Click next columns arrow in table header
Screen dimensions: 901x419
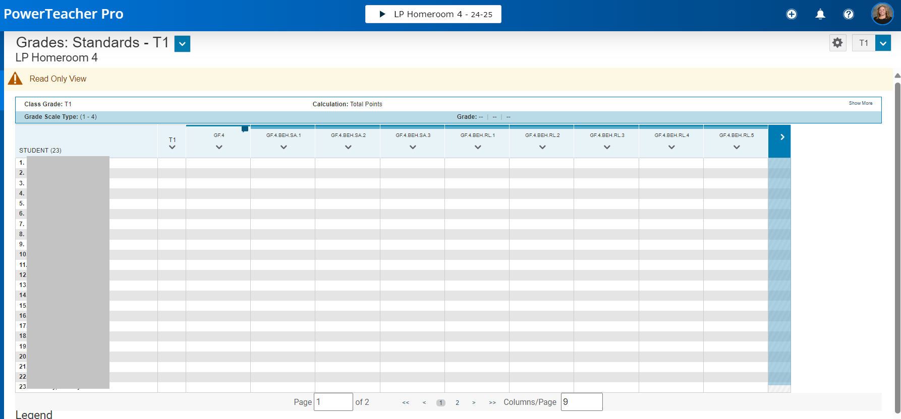tap(781, 137)
